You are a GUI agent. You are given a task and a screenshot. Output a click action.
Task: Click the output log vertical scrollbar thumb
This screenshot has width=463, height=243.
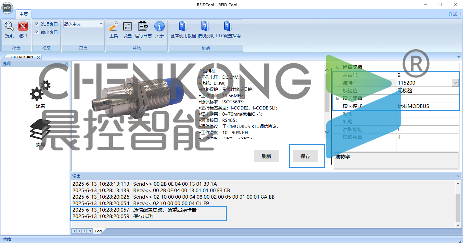click(458, 207)
